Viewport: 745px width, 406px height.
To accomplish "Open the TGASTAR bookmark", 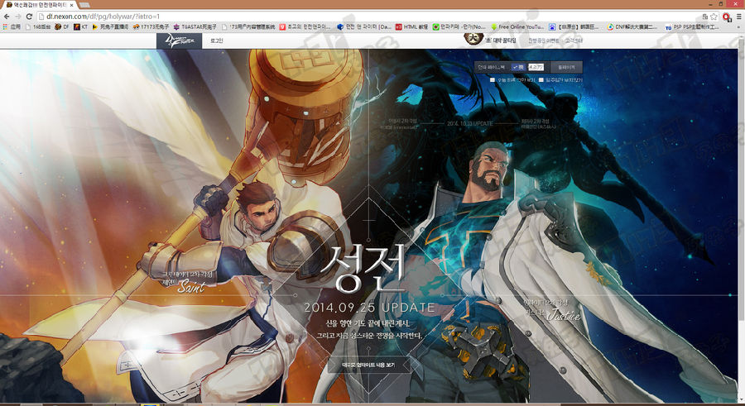I will click(x=195, y=27).
